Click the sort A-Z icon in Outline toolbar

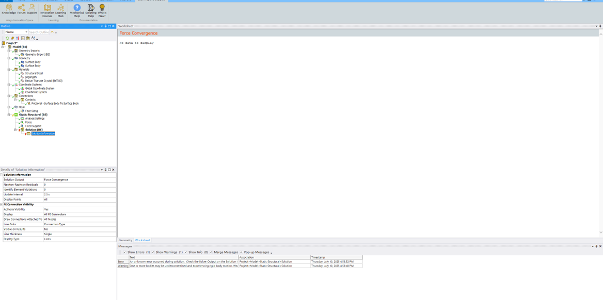tap(34, 38)
